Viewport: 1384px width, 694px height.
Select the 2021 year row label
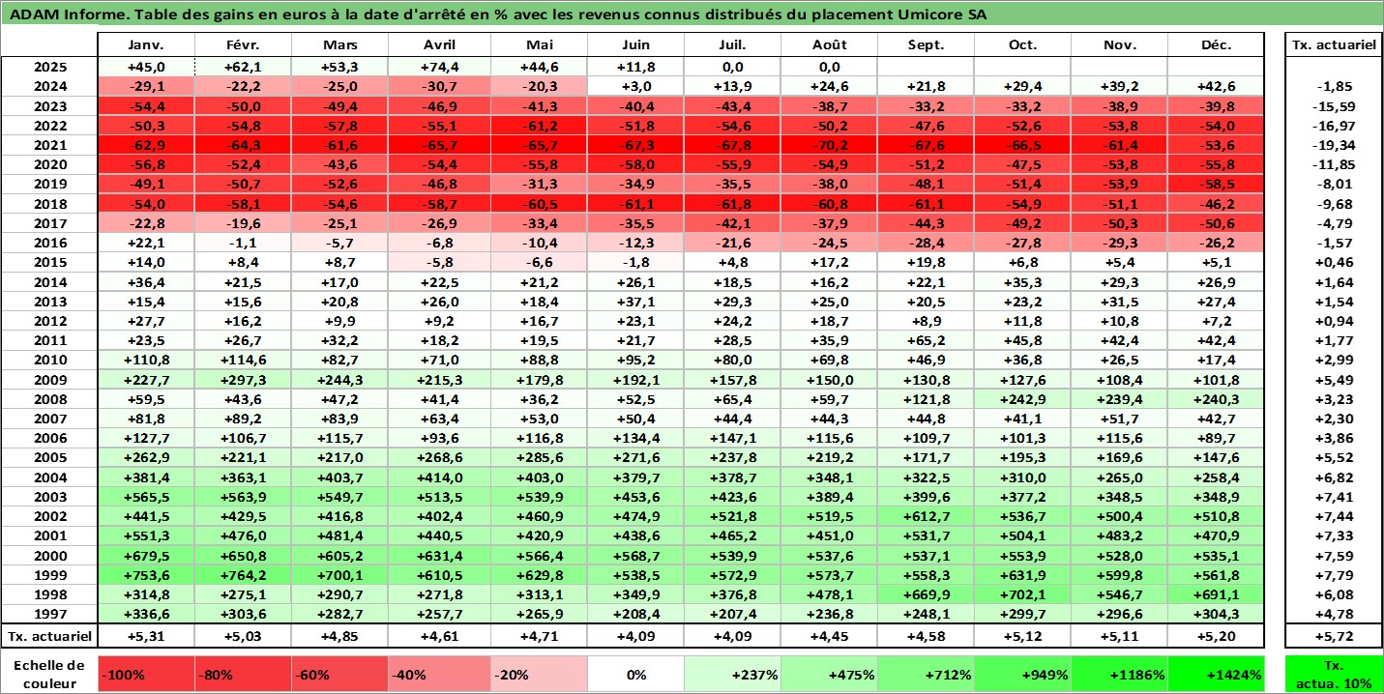pos(49,145)
